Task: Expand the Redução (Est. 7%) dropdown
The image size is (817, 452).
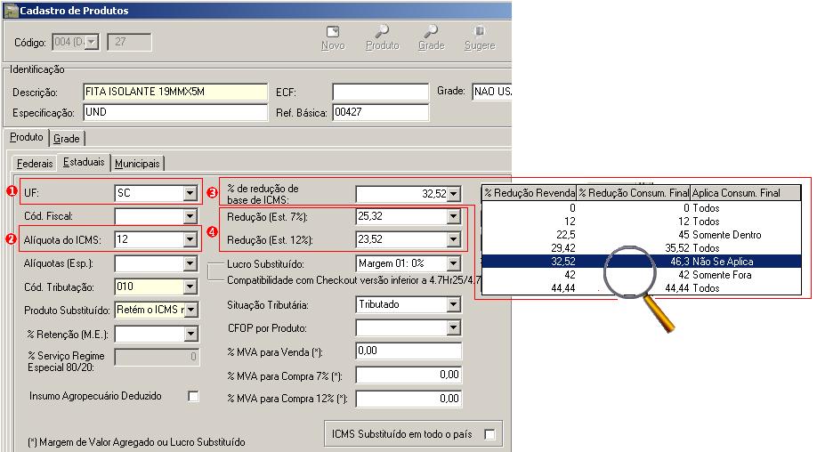Action: coord(454,216)
